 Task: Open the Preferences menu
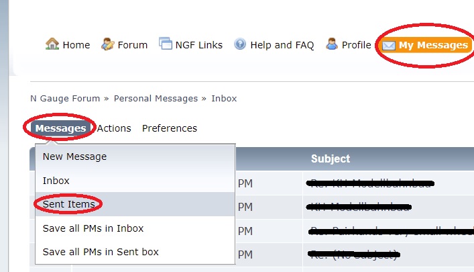tap(169, 128)
